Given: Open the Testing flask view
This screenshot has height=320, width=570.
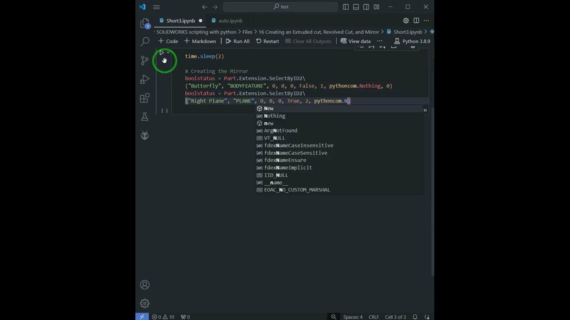Looking at the screenshot, I should [x=145, y=116].
